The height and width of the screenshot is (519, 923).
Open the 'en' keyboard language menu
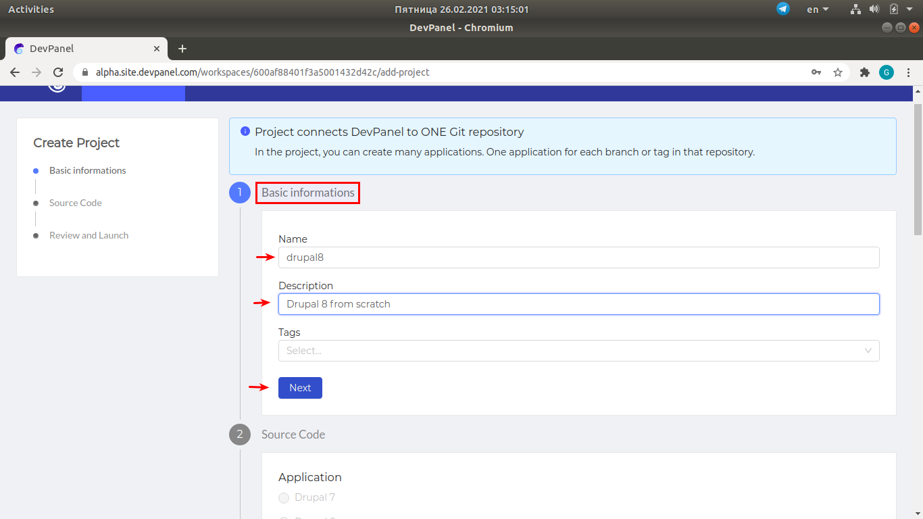click(x=818, y=9)
